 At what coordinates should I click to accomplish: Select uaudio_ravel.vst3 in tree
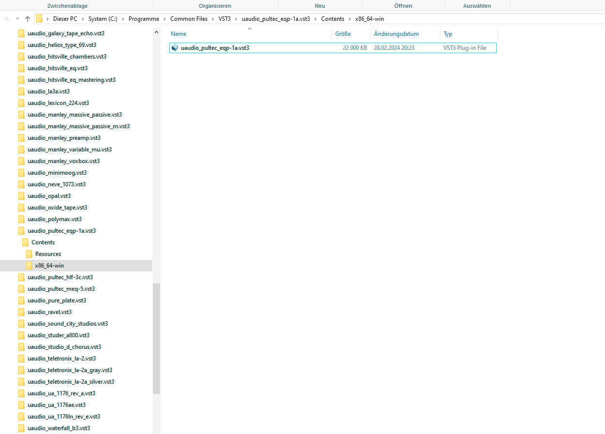point(49,312)
